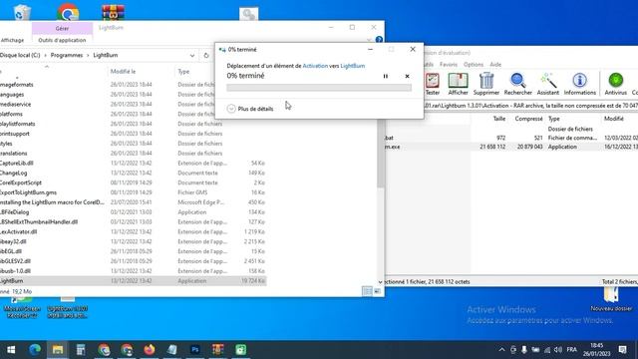Open the Affichage ribbon tab
The height and width of the screenshot is (359, 638).
click(x=12, y=40)
